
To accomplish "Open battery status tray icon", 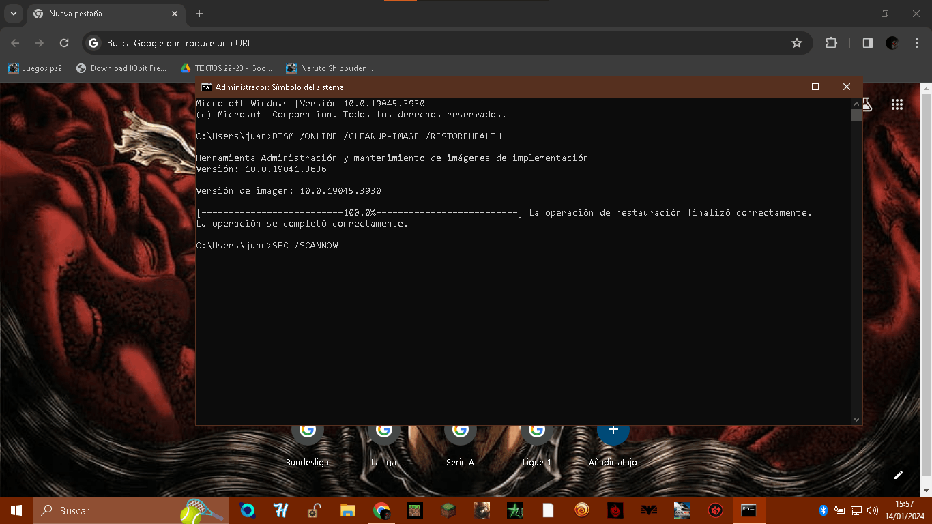I will pos(840,510).
